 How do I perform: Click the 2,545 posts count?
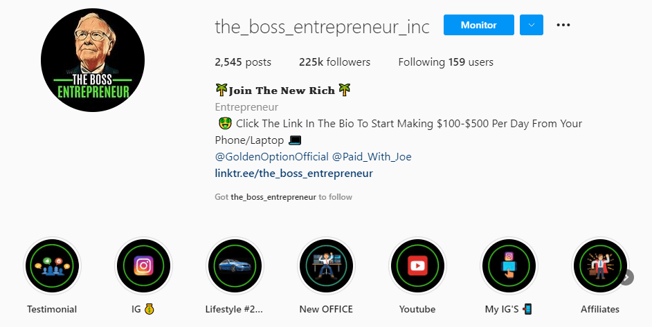[243, 62]
